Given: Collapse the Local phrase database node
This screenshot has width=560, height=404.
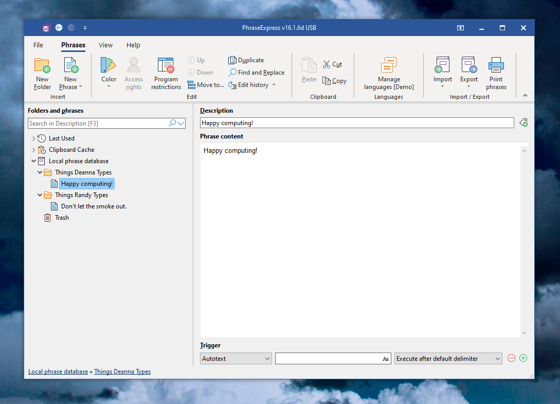Looking at the screenshot, I should [x=33, y=161].
